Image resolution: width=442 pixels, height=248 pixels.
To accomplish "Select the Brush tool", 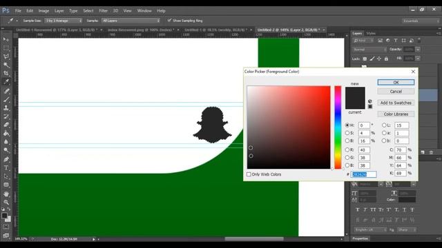I will (x=6, y=99).
